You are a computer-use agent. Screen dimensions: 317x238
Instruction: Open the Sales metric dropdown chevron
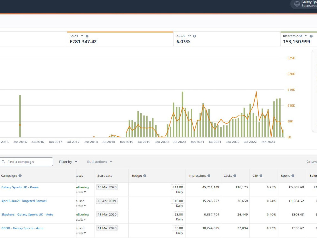[x=82, y=36]
